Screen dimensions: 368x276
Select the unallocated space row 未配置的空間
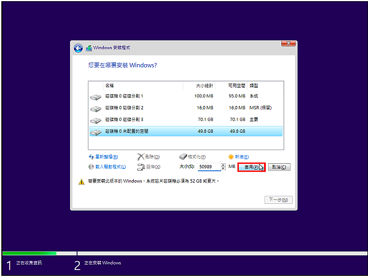[186, 131]
